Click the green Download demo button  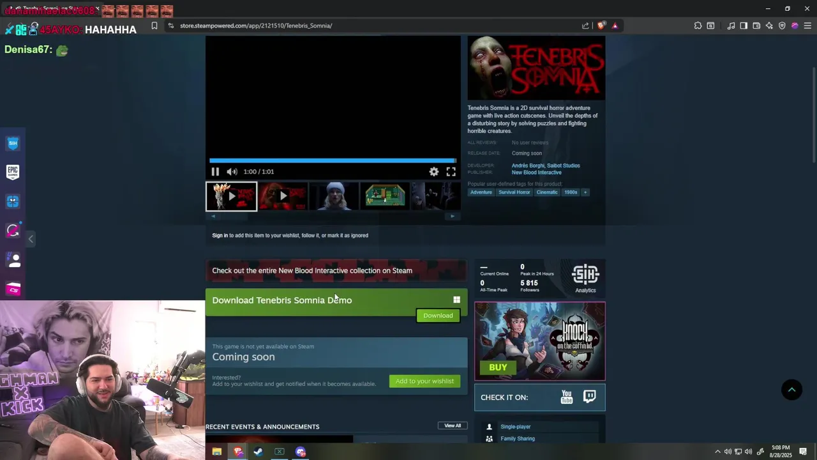tap(438, 316)
